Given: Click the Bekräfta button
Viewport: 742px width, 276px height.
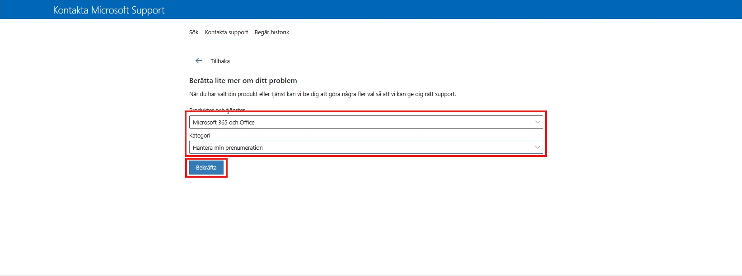Looking at the screenshot, I should [206, 167].
